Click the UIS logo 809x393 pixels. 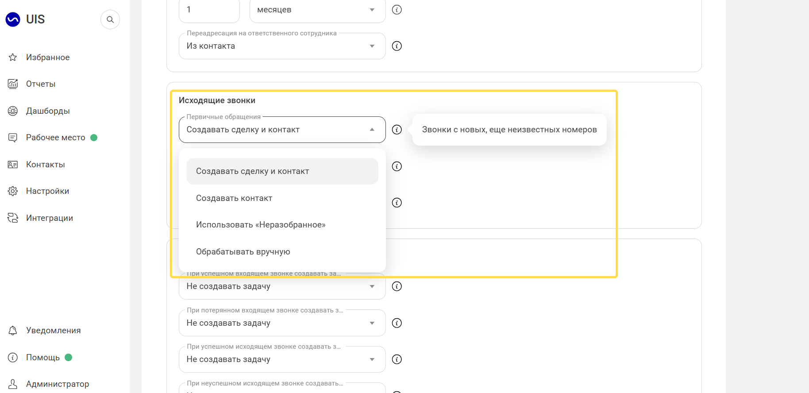pos(25,19)
